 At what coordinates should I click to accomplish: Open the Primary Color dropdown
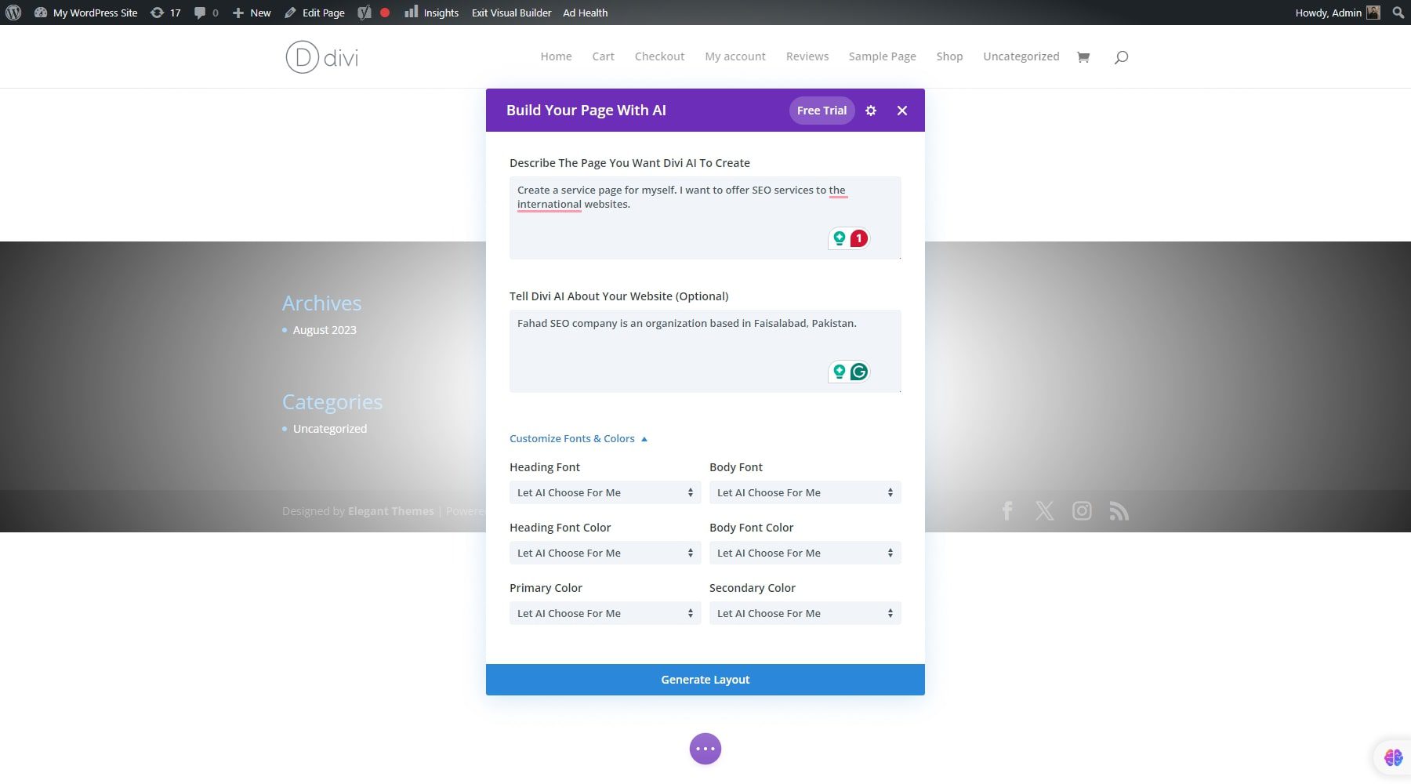604,612
